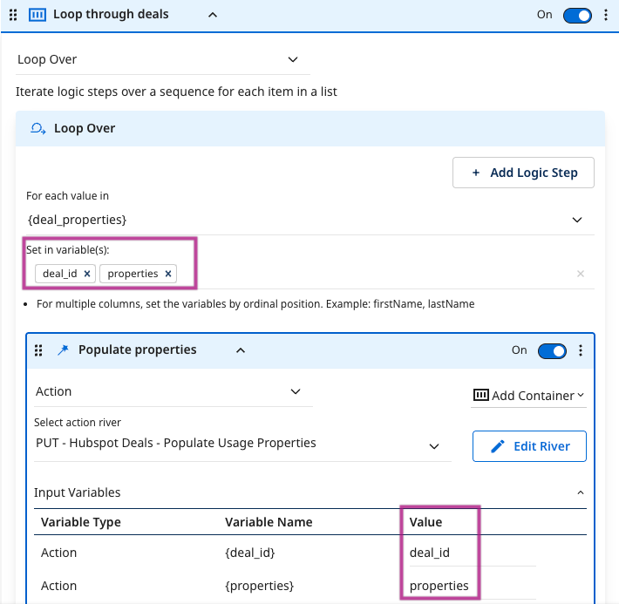Expand the {deal_properties} value dropdown
Screen dimensions: 619x604
pos(577,220)
